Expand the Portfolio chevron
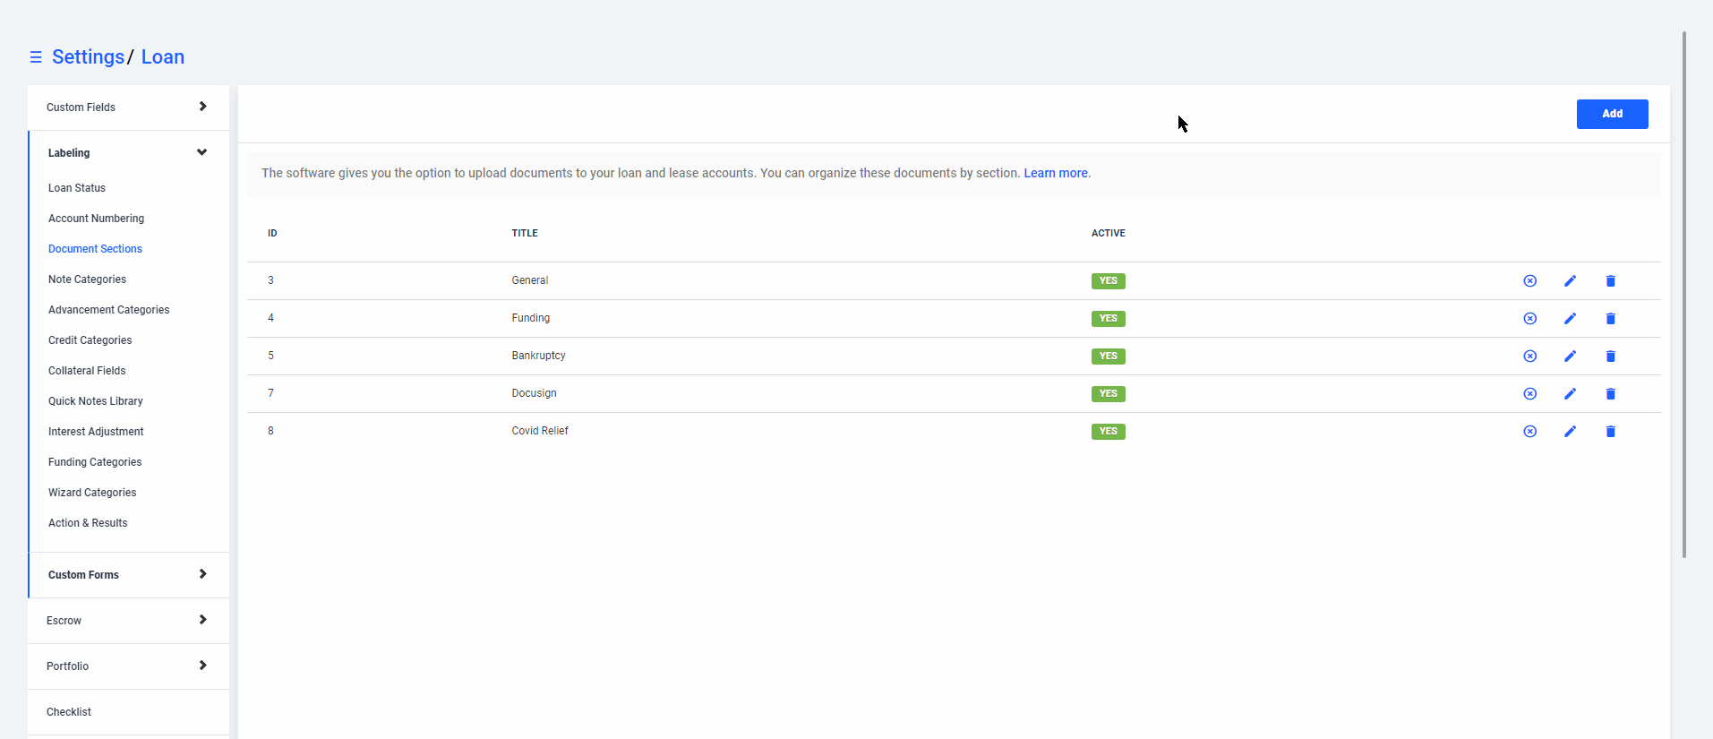Screen dimensions: 1713x739 click(x=203, y=666)
